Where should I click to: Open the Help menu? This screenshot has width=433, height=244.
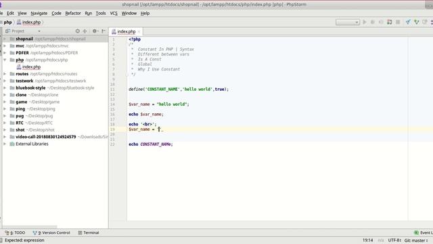145,14
